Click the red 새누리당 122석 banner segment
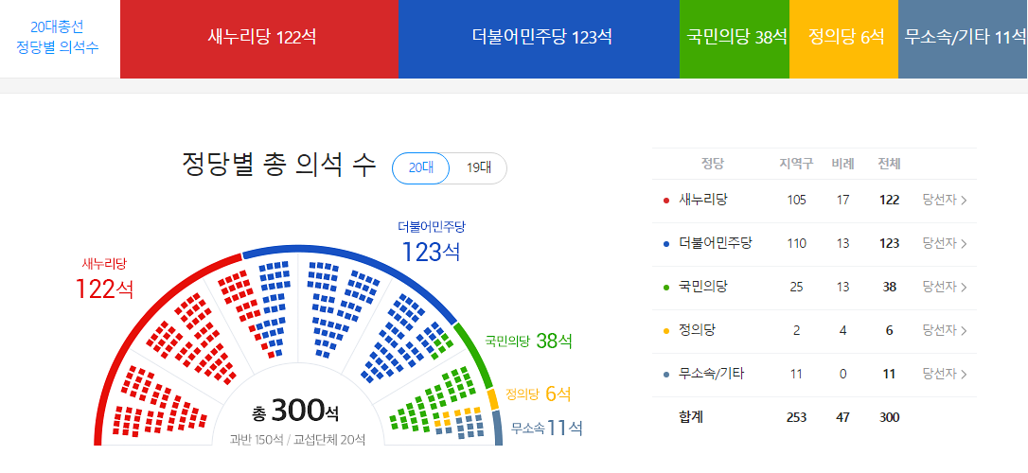1028x473 pixels. pos(259,39)
